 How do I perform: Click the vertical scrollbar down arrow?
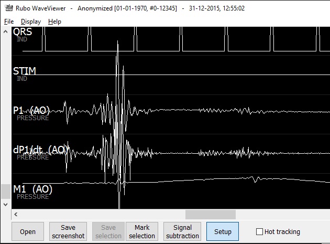5,204
